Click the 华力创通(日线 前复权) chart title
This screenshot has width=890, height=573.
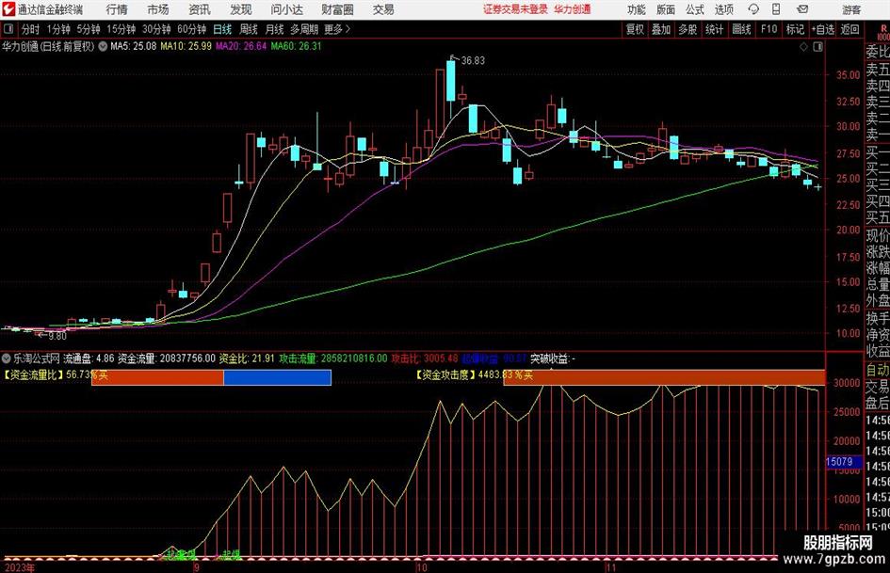(48, 46)
